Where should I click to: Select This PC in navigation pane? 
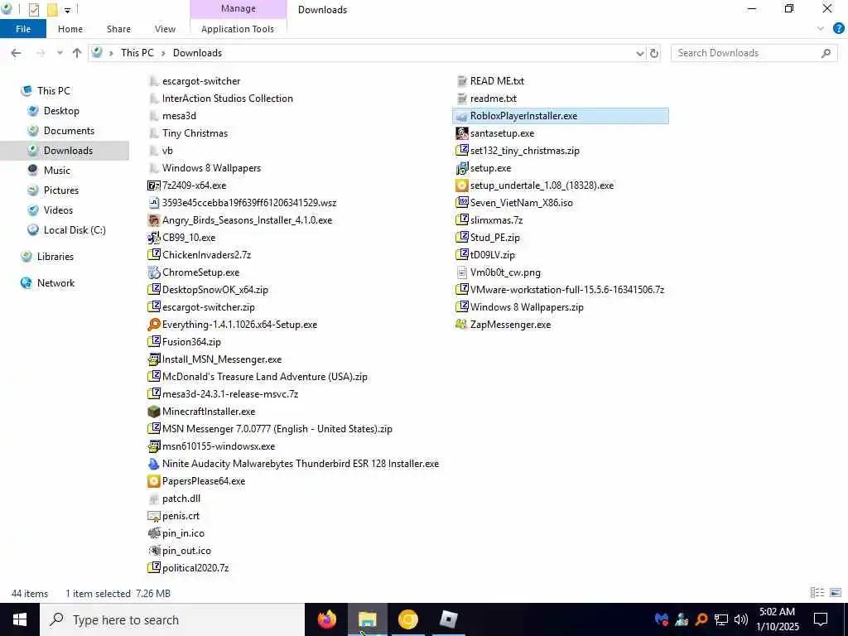click(53, 91)
